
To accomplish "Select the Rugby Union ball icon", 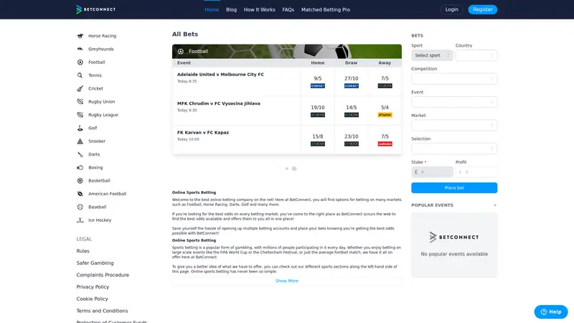I will coord(80,102).
